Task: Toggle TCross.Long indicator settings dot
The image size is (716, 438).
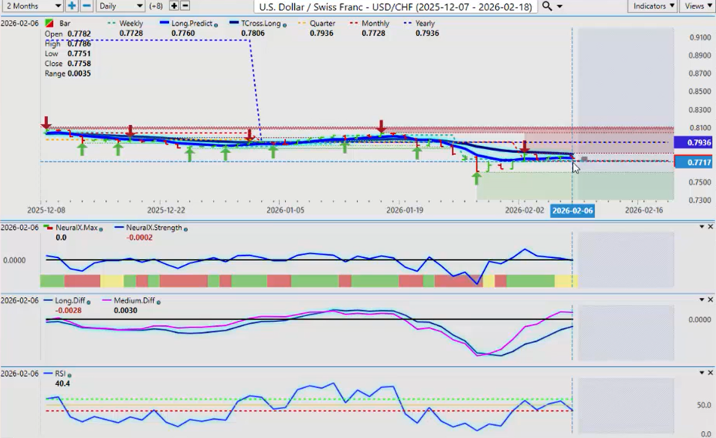Action: 284,24
